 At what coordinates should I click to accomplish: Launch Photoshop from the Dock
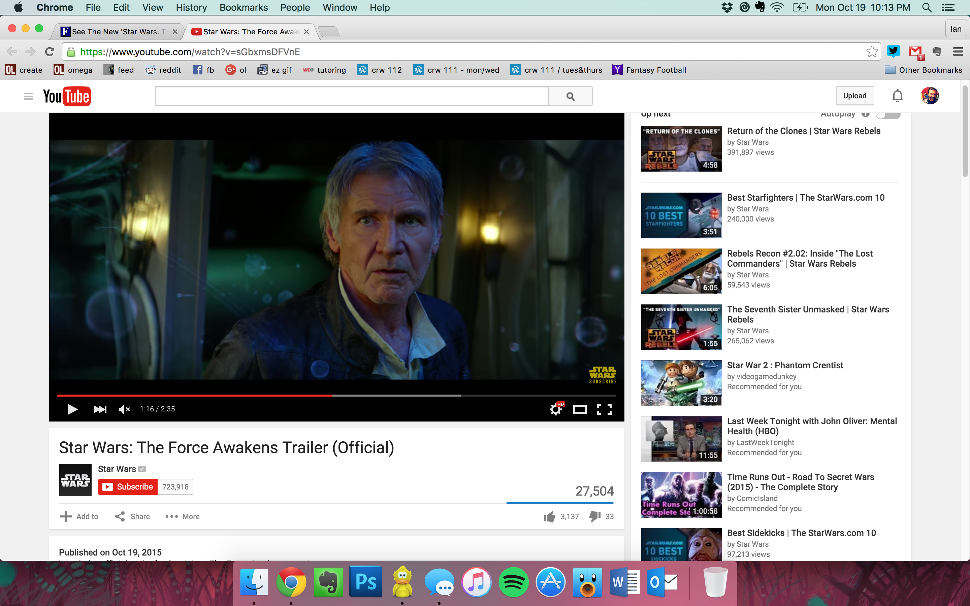click(x=365, y=582)
